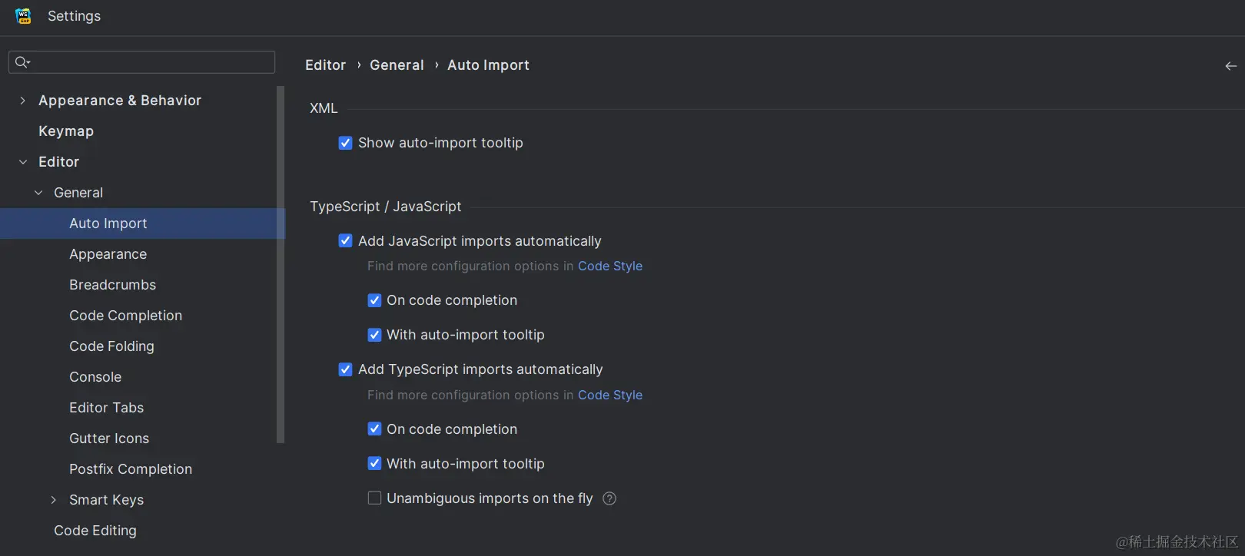Disable Add JavaScript imports automatically

tap(345, 240)
